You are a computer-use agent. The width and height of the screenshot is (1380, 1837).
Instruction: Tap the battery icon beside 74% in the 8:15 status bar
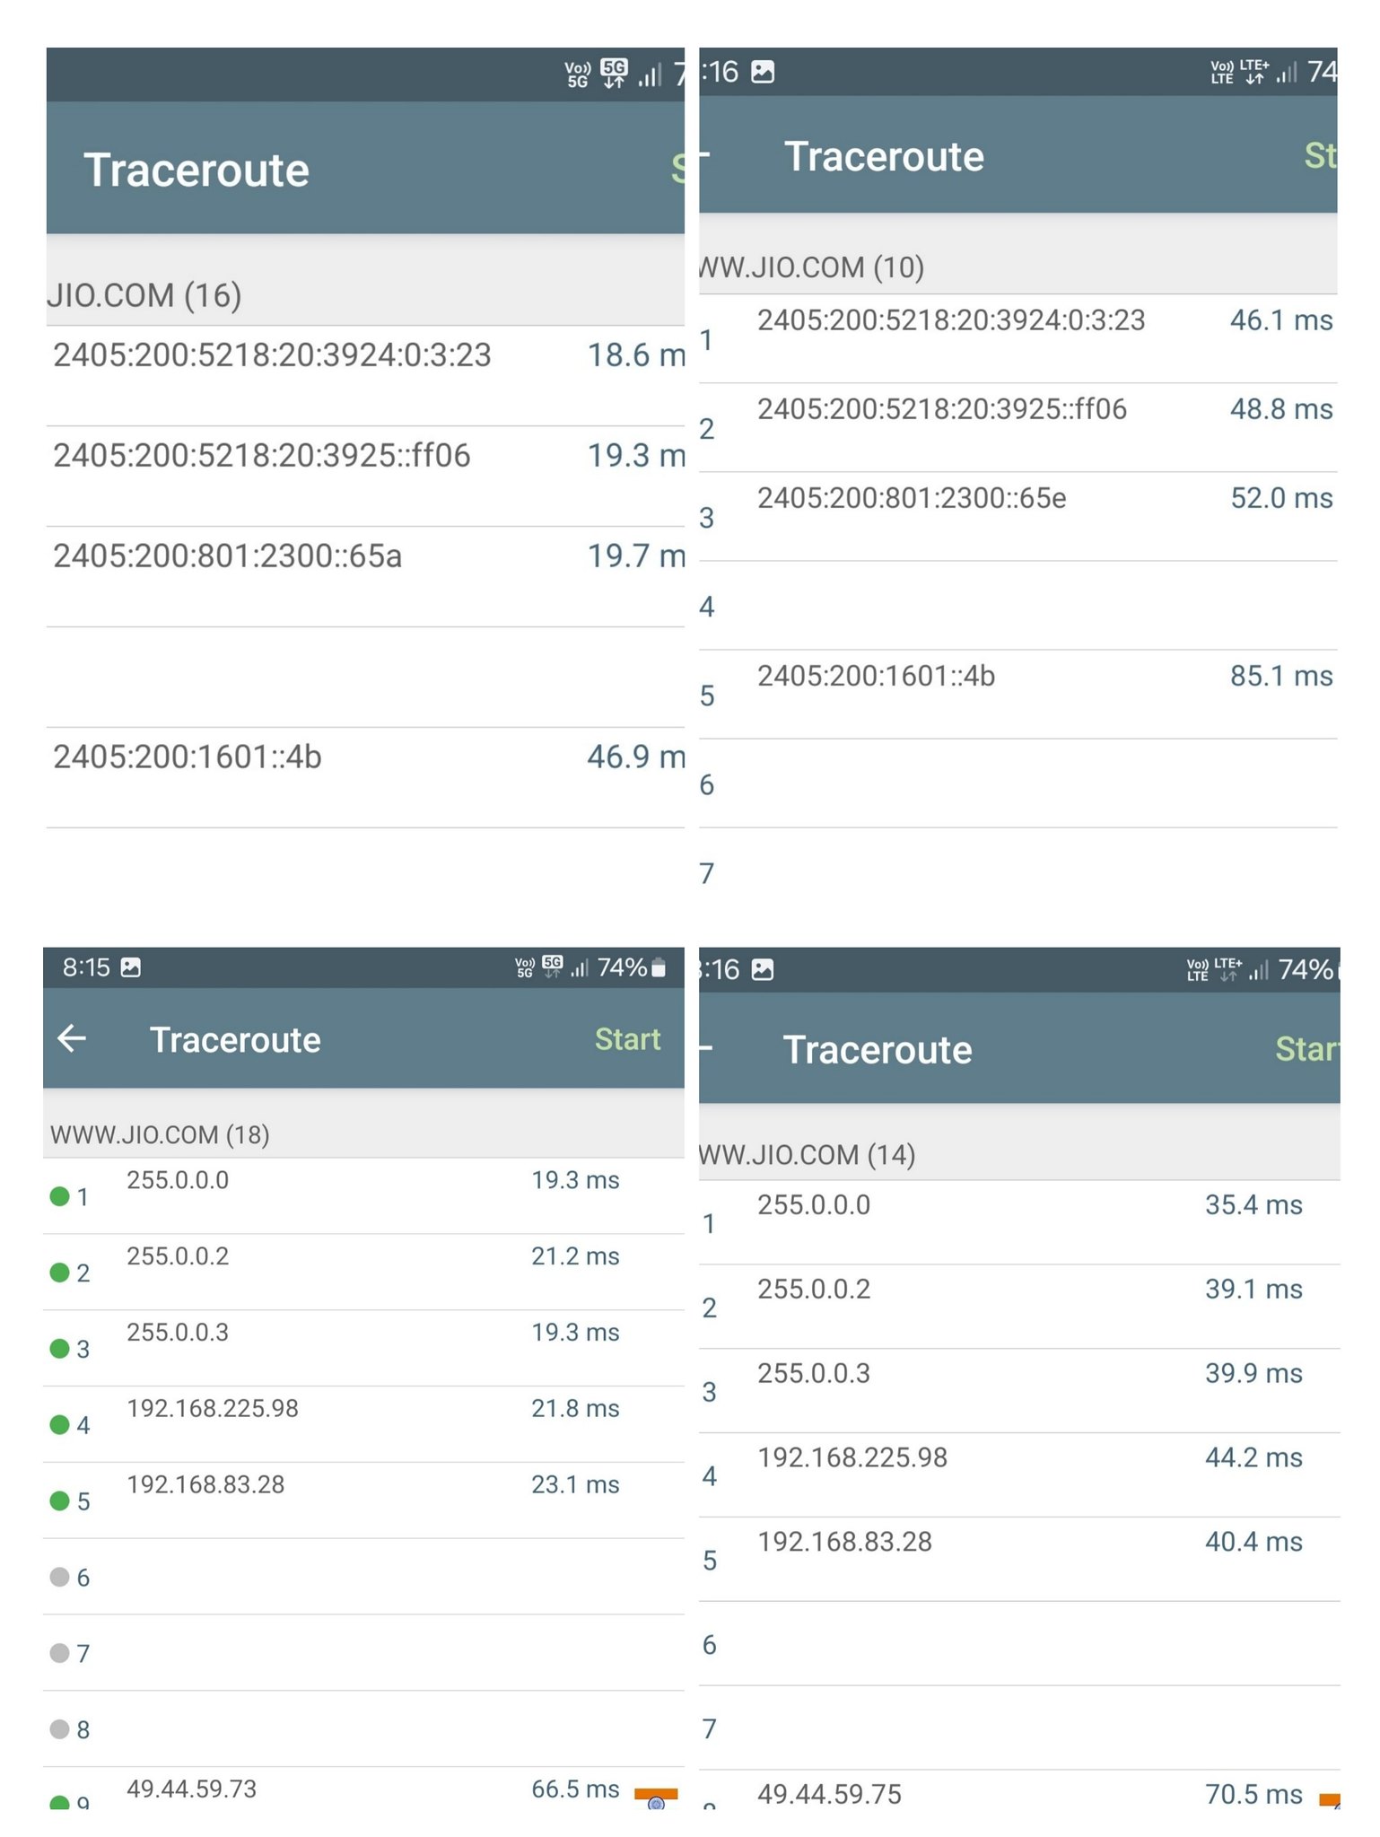pyautogui.click(x=659, y=967)
